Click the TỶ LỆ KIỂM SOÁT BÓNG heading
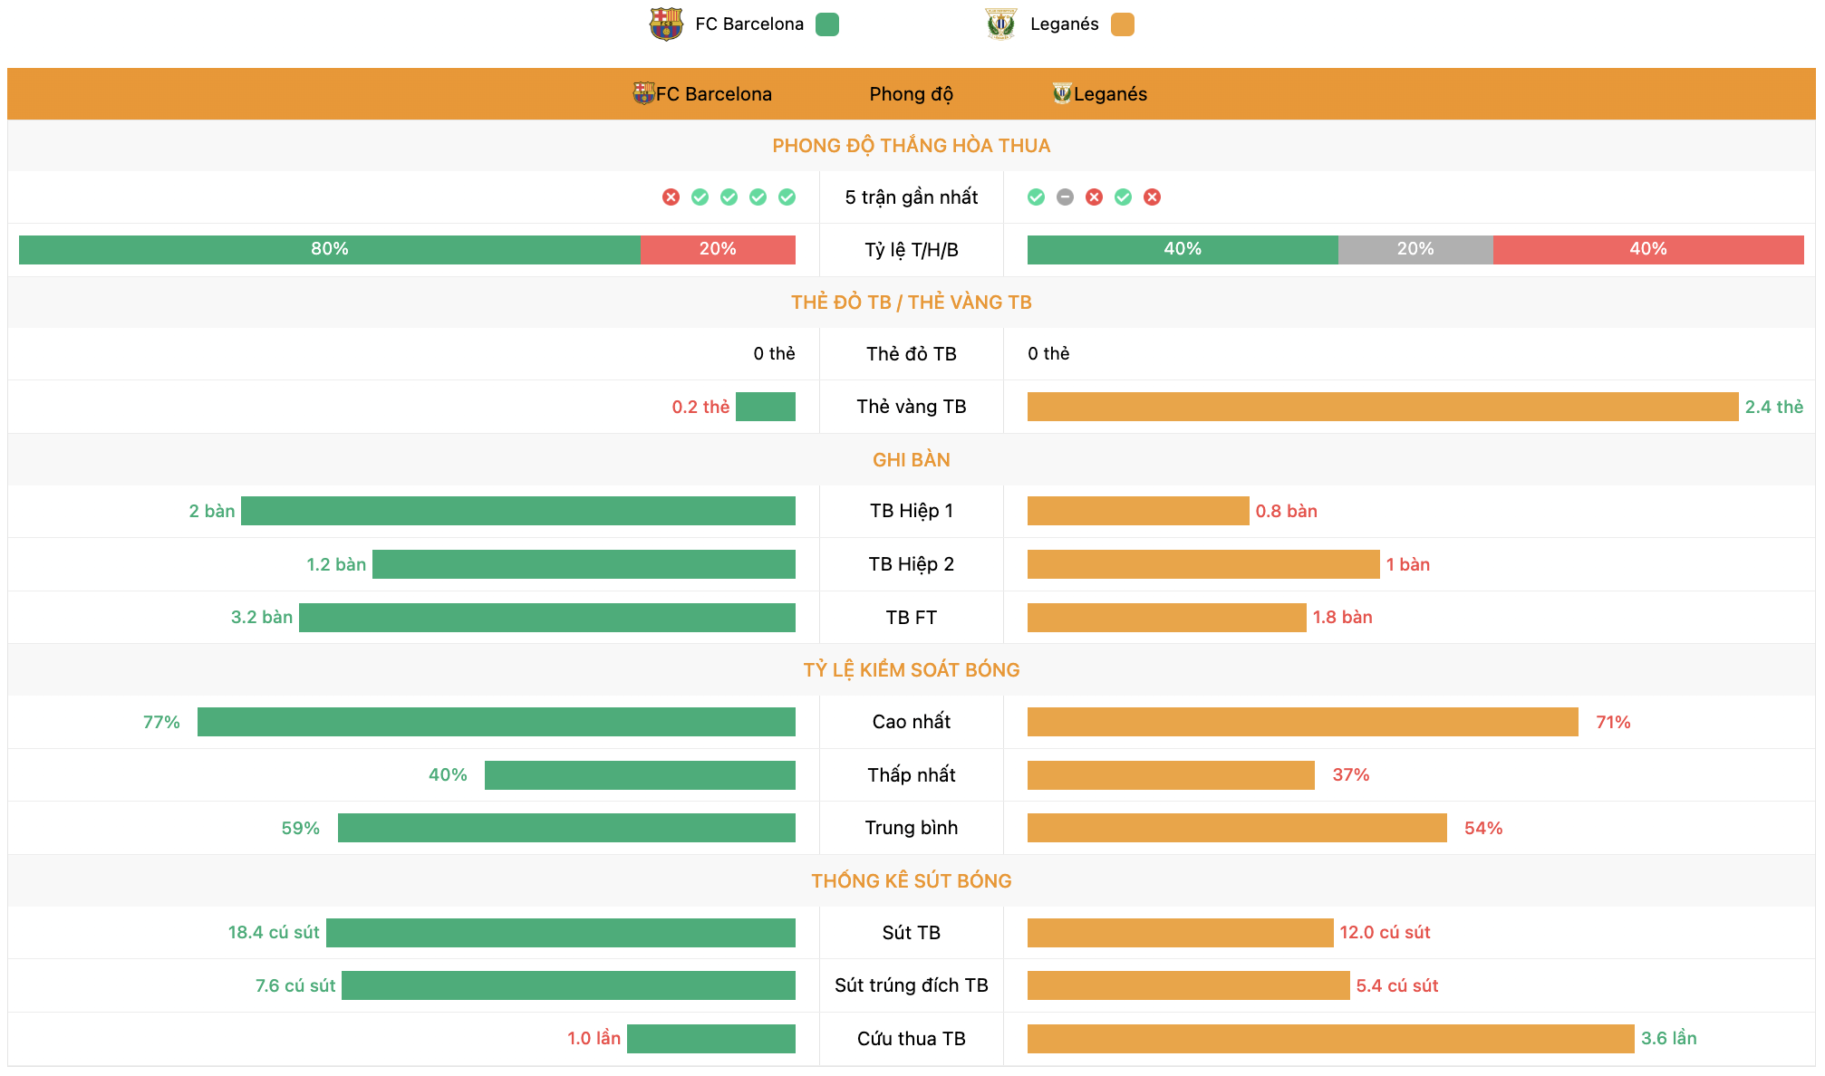Viewport: 1825px width, 1076px height. click(912, 670)
